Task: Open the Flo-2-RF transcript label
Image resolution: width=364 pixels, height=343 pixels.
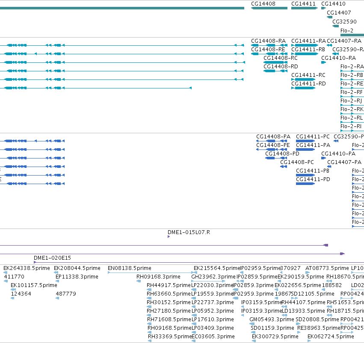Action: pos(352,92)
